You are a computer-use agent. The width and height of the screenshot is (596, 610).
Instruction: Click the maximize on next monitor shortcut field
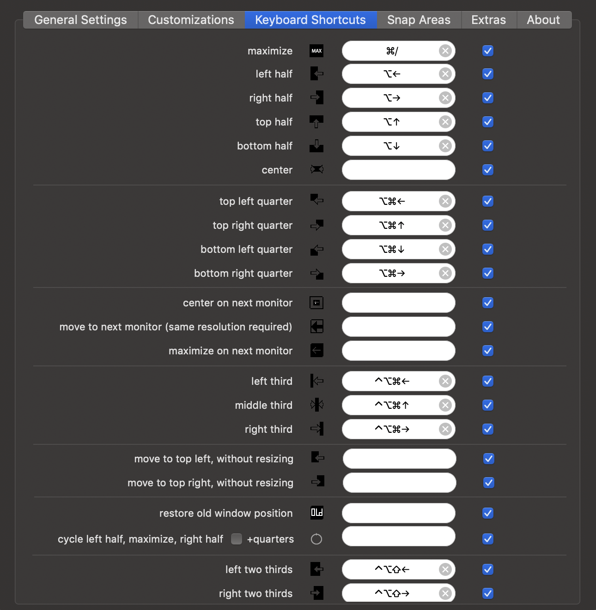(x=398, y=351)
